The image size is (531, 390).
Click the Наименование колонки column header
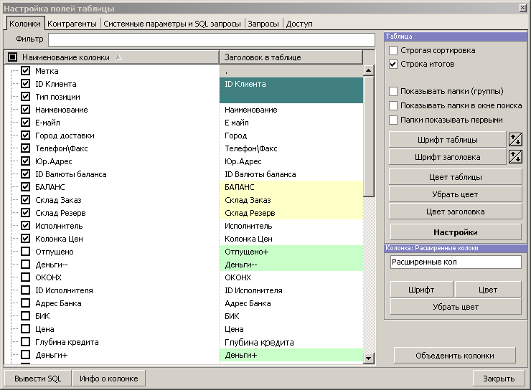point(112,57)
